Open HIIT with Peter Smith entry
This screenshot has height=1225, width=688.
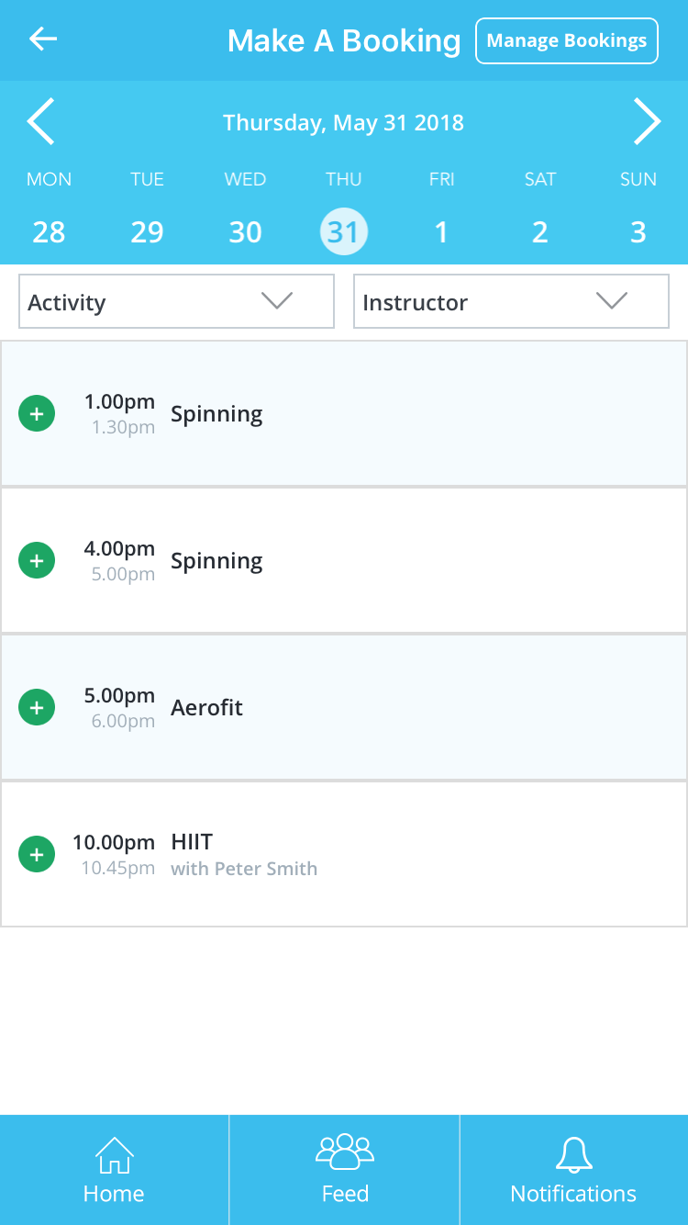(344, 854)
